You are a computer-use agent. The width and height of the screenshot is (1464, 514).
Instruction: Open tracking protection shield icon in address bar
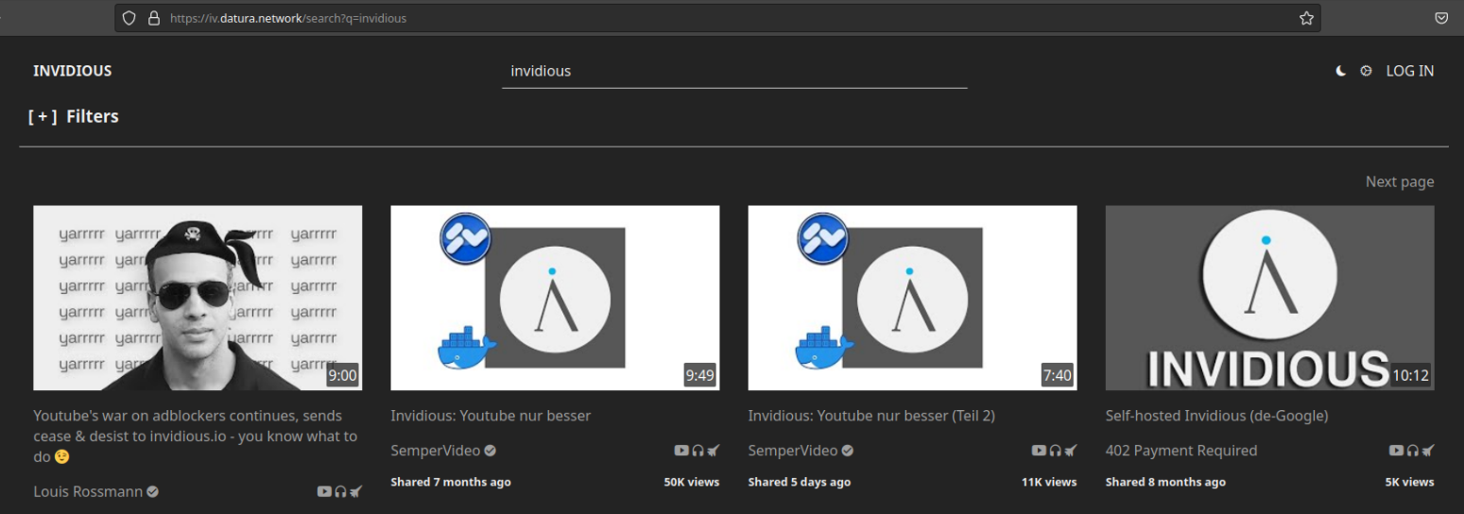pos(129,18)
